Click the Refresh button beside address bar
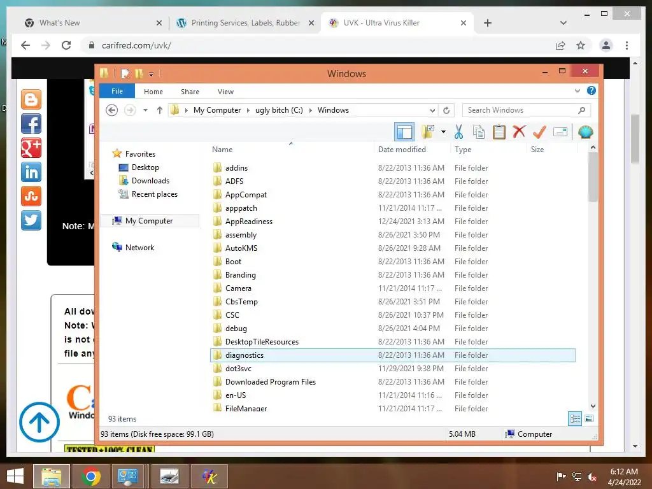 (x=446, y=110)
